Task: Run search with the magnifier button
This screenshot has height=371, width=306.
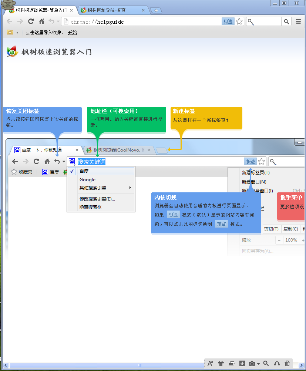Action: 286,21
